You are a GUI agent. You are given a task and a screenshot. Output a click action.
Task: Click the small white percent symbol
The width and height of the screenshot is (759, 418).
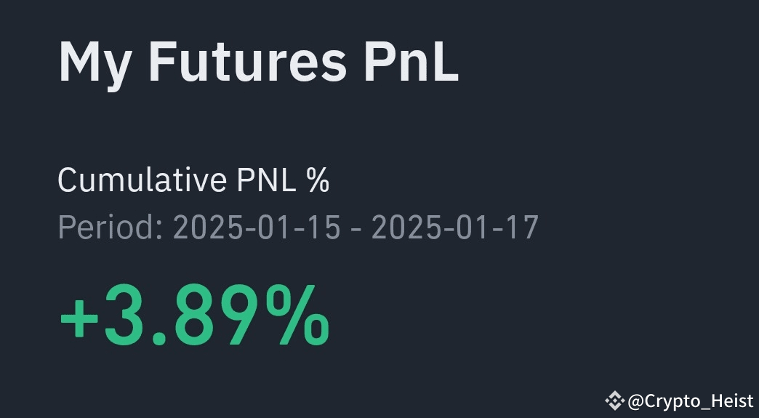tap(318, 180)
